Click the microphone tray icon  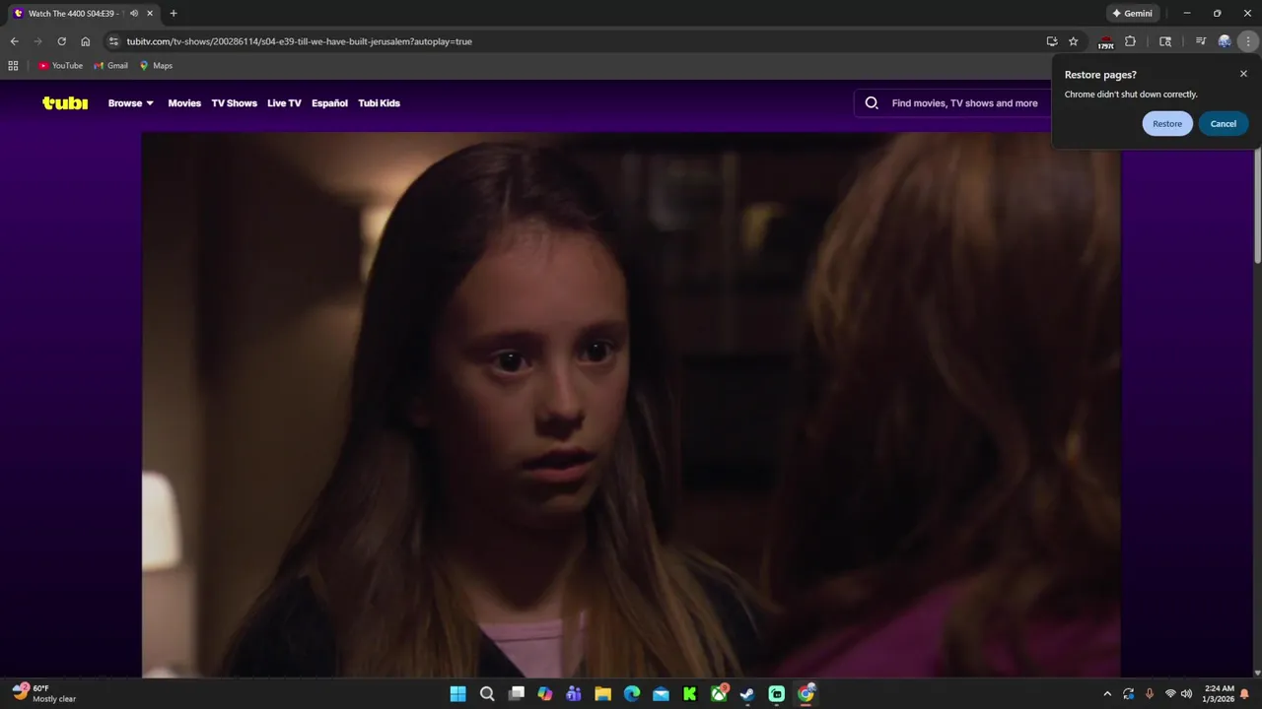tap(1150, 694)
